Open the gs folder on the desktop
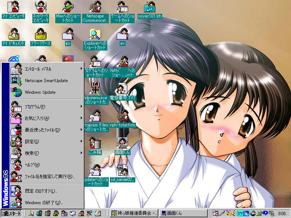The height and width of the screenshot is (218, 291). (68, 35)
